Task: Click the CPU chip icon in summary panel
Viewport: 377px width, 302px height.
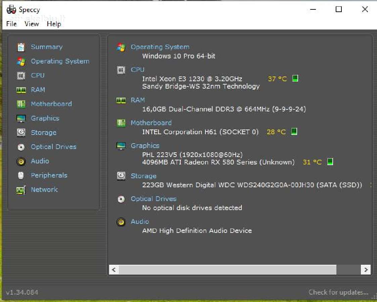Action: coord(121,70)
